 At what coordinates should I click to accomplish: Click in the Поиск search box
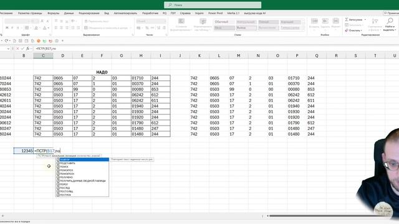pyautogui.click(x=213, y=5)
